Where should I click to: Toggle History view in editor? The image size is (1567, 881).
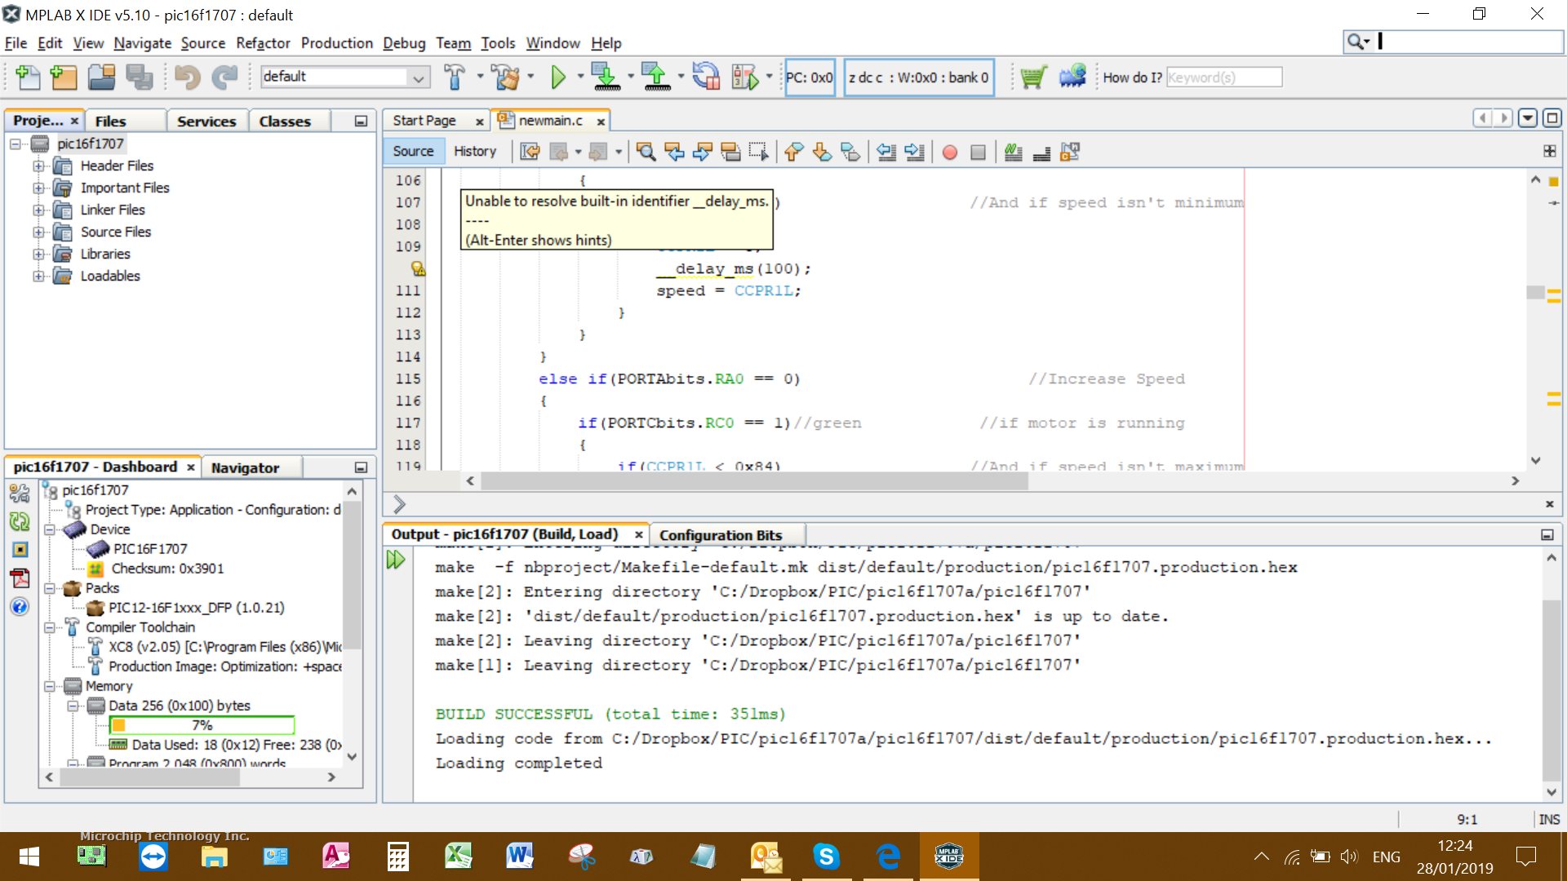coord(474,151)
